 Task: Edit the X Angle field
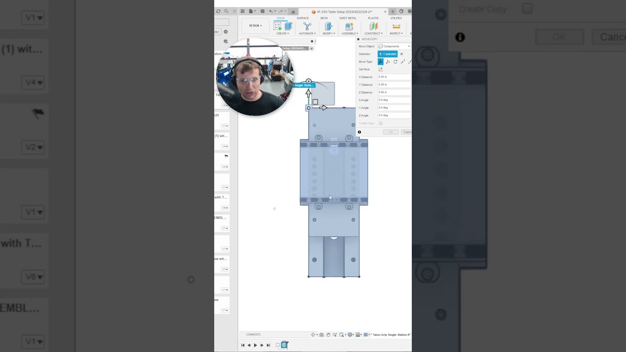coord(394,100)
